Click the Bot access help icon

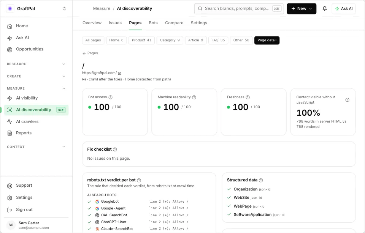111,97
